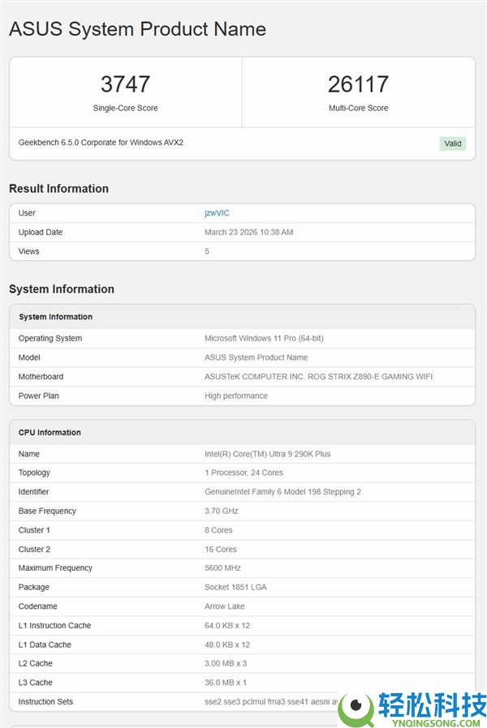Click the Motherboard row label
Viewport: 487px width, 728px height.
41,376
